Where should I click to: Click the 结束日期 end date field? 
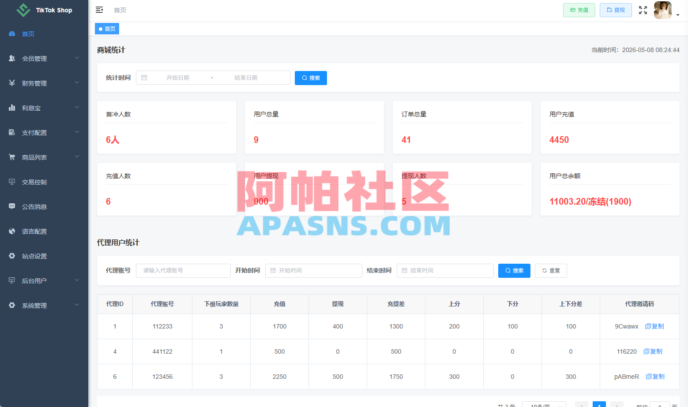(246, 78)
